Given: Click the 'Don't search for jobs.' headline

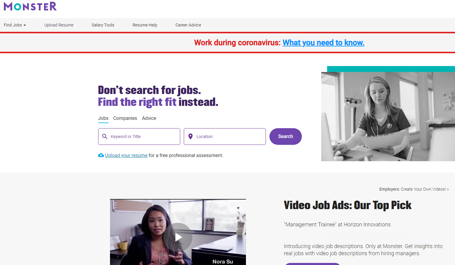Looking at the screenshot, I should pos(150,90).
